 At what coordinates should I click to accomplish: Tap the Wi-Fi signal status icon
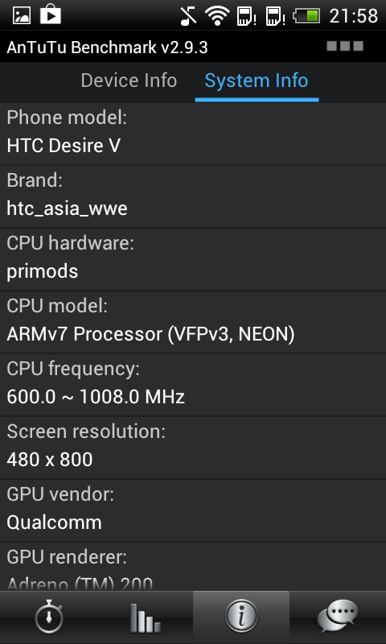click(217, 15)
